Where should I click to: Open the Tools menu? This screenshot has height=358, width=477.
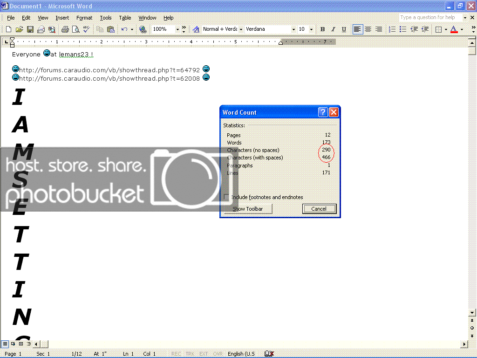pos(106,18)
